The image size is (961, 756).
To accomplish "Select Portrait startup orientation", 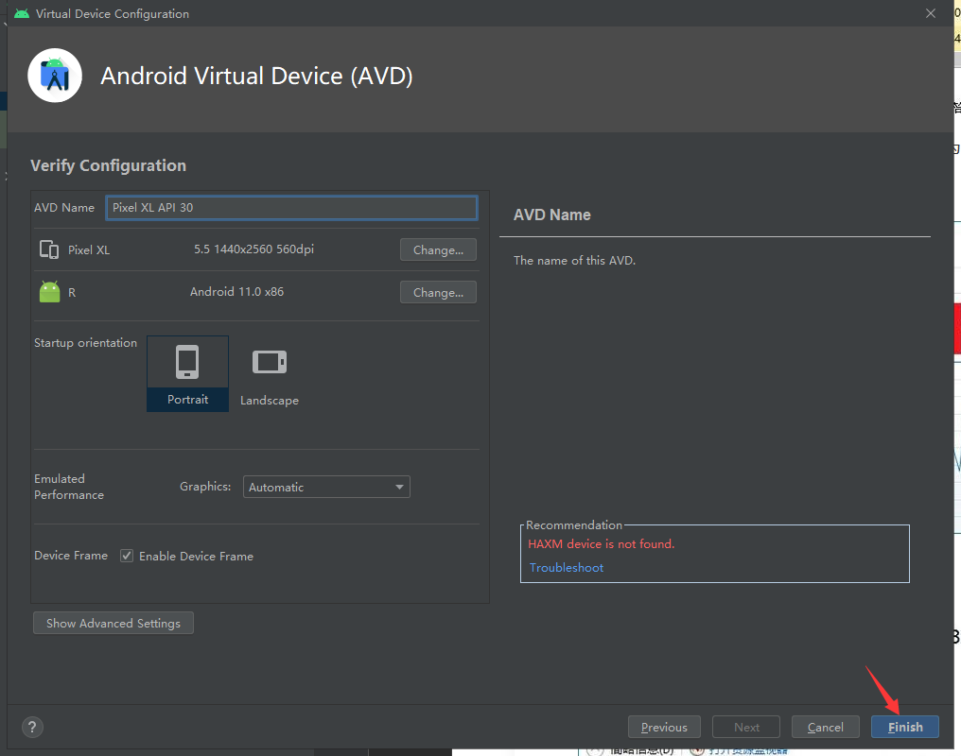I will click(x=187, y=373).
